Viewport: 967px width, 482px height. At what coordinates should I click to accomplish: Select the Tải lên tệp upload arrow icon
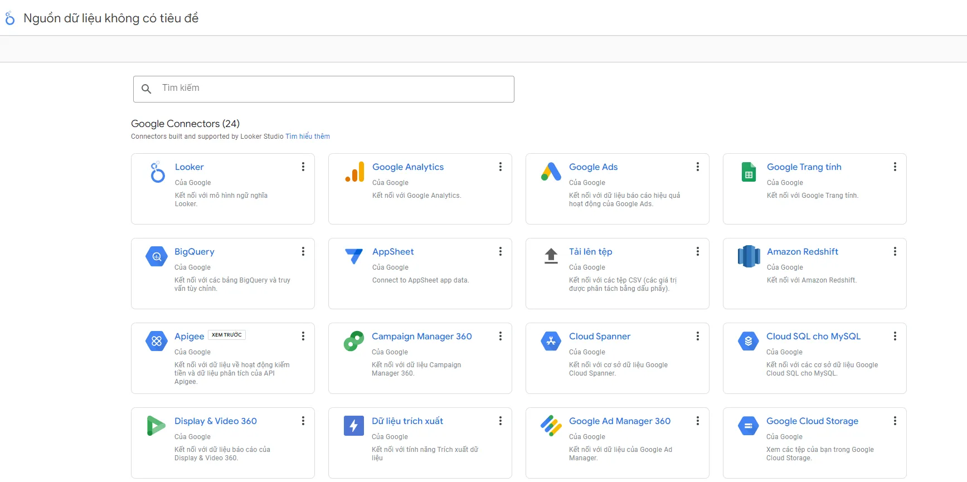click(x=551, y=256)
